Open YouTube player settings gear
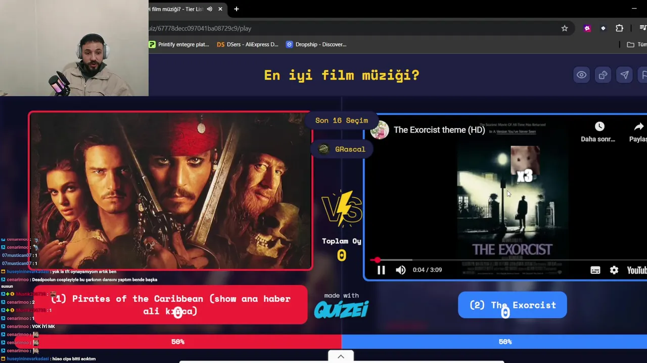647x363 pixels. pos(614,270)
